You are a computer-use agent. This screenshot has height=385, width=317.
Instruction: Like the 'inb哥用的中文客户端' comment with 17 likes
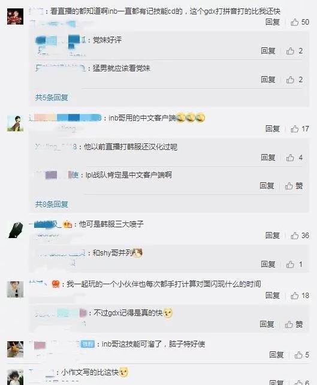[300, 129]
